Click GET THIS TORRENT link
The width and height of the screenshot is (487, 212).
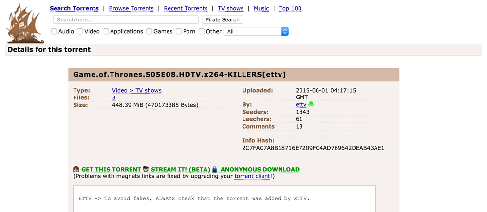click(x=111, y=170)
